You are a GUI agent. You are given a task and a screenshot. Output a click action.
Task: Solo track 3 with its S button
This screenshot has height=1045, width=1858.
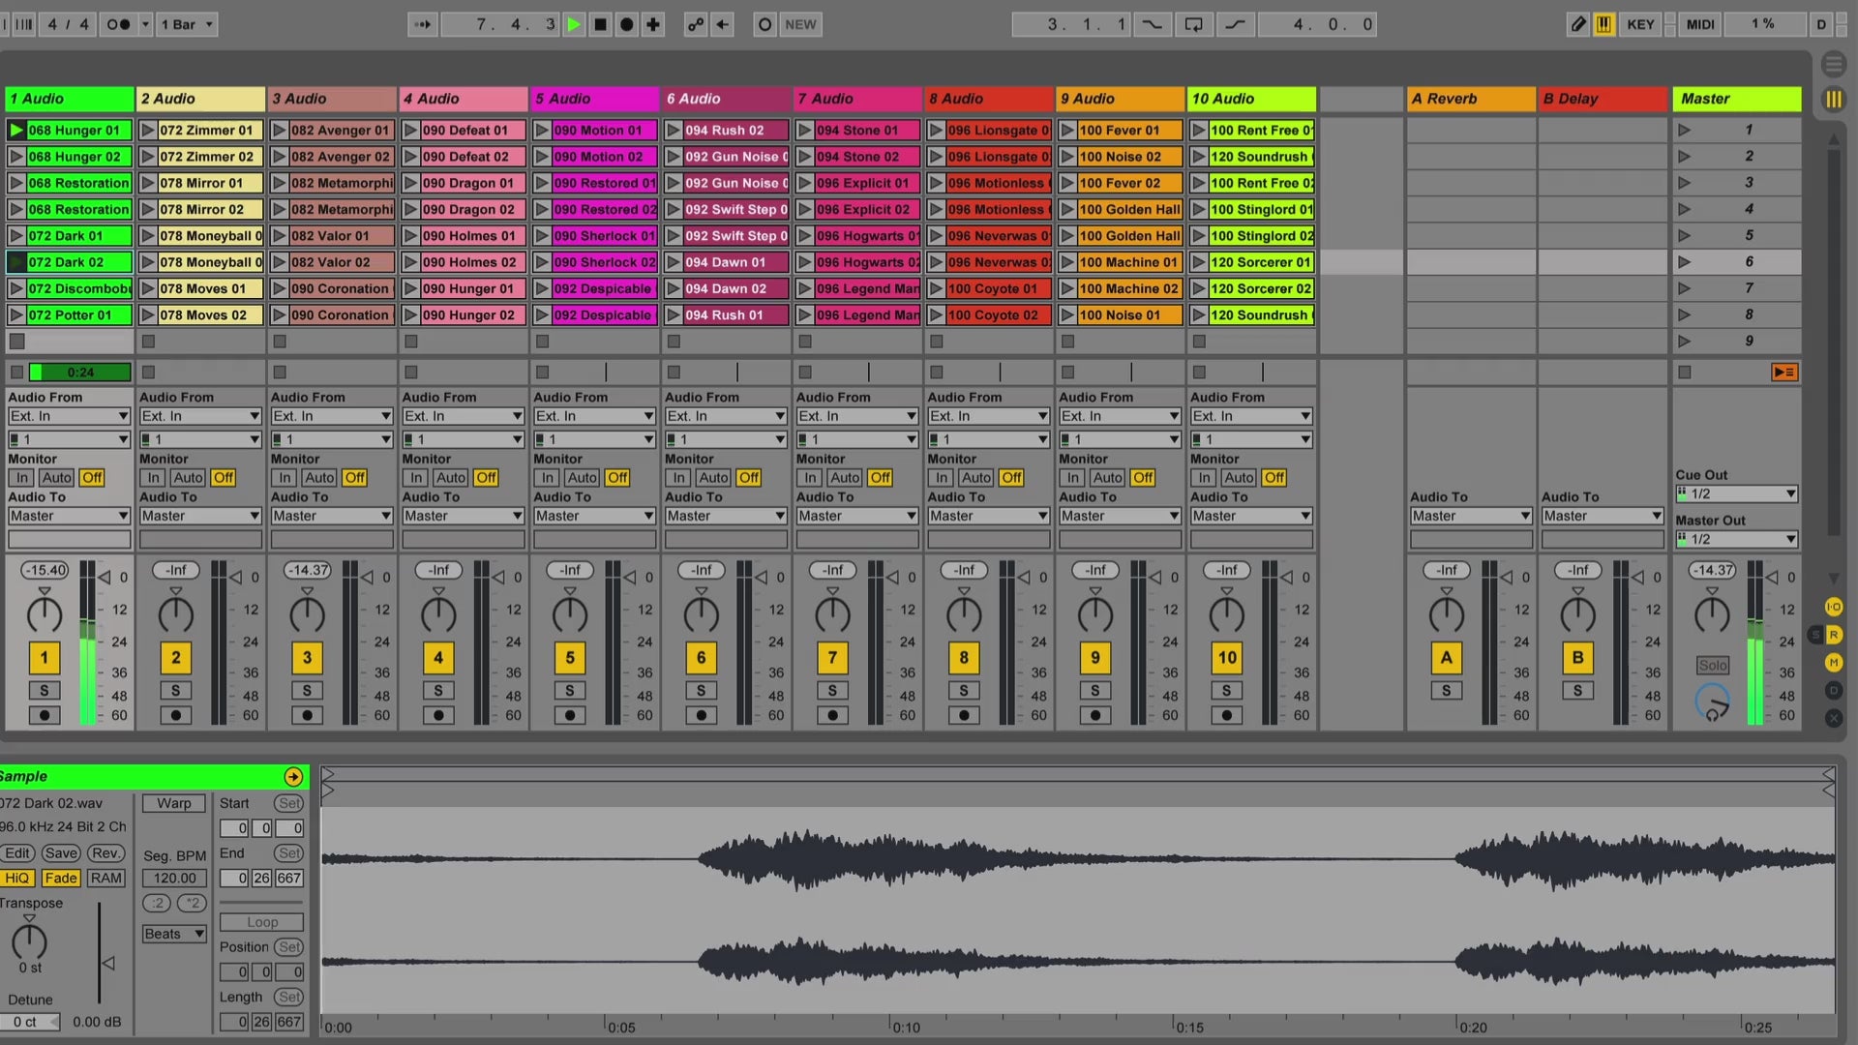(x=307, y=690)
